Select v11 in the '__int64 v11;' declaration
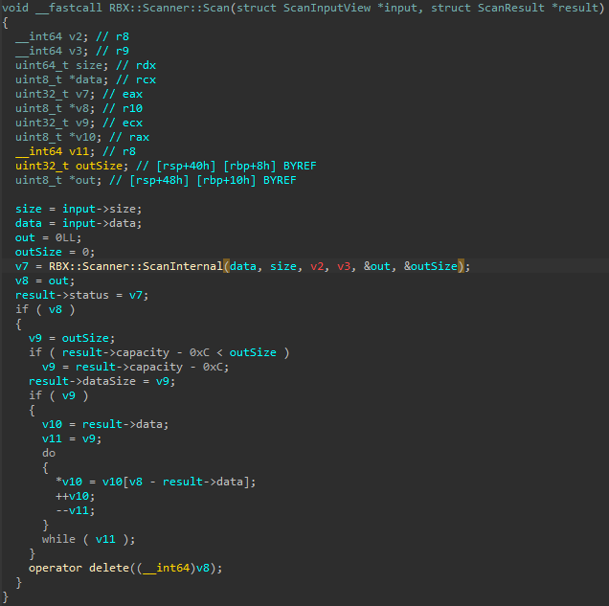Viewport: 609px width, 606px height. 79,151
